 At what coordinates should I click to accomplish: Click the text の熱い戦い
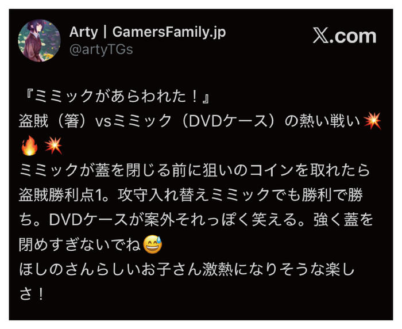point(323,121)
